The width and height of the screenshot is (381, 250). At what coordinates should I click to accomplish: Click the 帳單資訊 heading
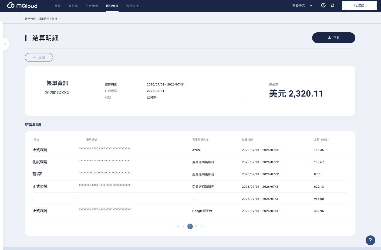click(57, 83)
